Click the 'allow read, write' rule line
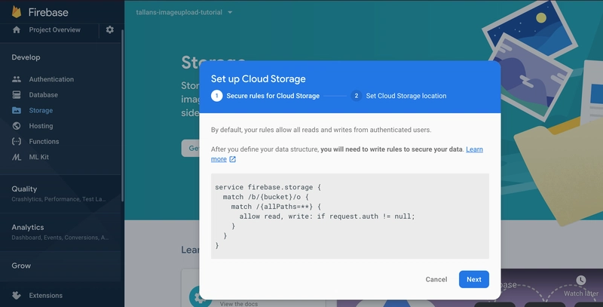 pyautogui.click(x=327, y=216)
